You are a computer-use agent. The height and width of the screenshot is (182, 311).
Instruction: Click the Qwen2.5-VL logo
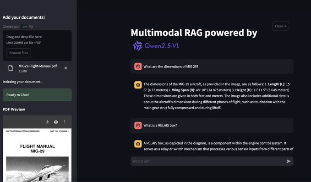click(156, 46)
